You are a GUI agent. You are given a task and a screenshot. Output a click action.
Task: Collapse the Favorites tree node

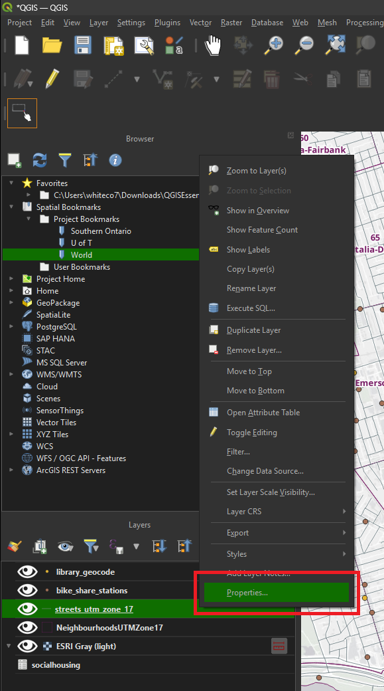tap(11, 183)
